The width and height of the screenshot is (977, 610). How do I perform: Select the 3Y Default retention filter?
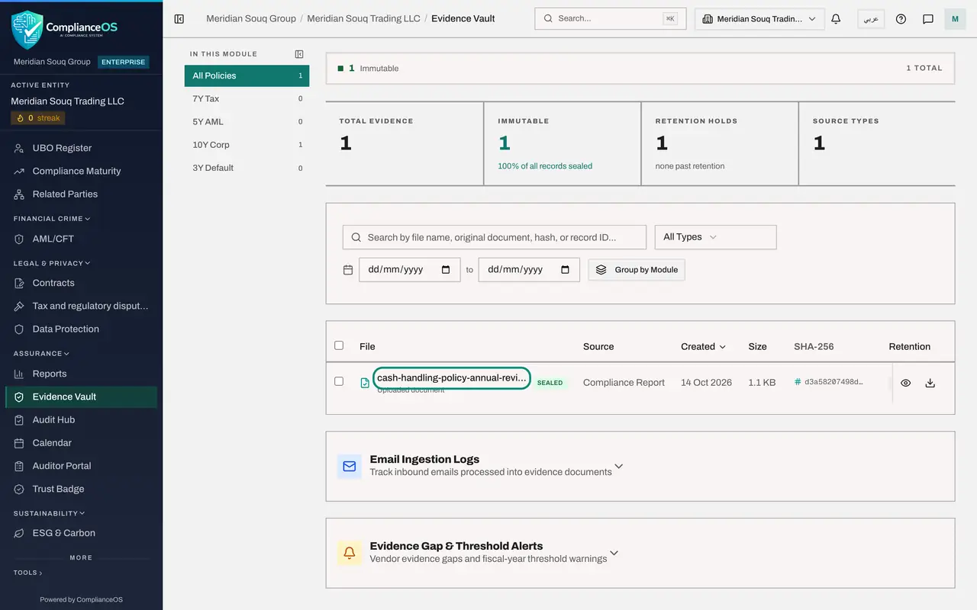pyautogui.click(x=247, y=168)
